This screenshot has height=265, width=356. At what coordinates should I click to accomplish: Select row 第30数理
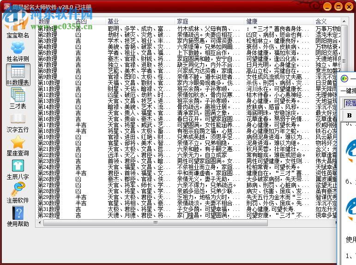point(187,203)
